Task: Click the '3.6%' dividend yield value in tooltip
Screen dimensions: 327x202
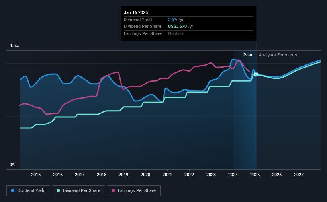Action: point(172,19)
